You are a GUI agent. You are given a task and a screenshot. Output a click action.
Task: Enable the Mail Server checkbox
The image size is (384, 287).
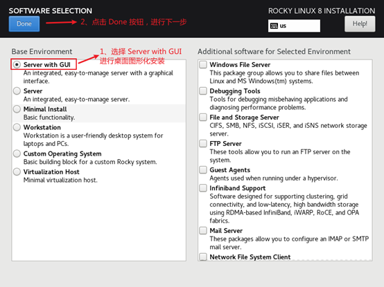[203, 230]
